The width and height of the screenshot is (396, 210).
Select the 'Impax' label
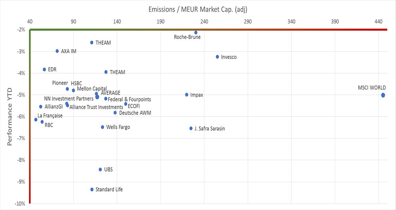click(197, 95)
